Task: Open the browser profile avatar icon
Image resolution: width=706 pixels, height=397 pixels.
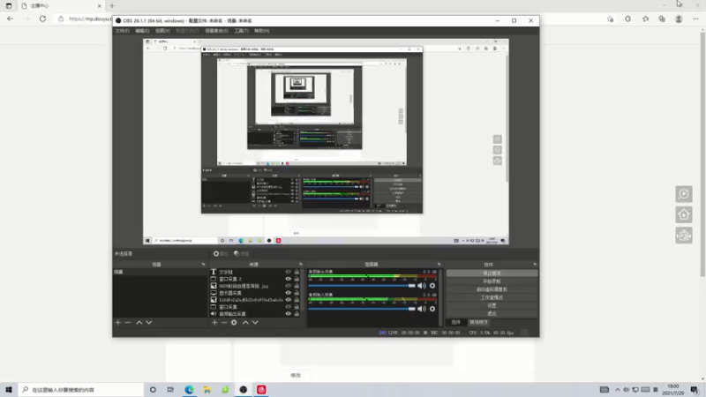Action: coord(679,19)
